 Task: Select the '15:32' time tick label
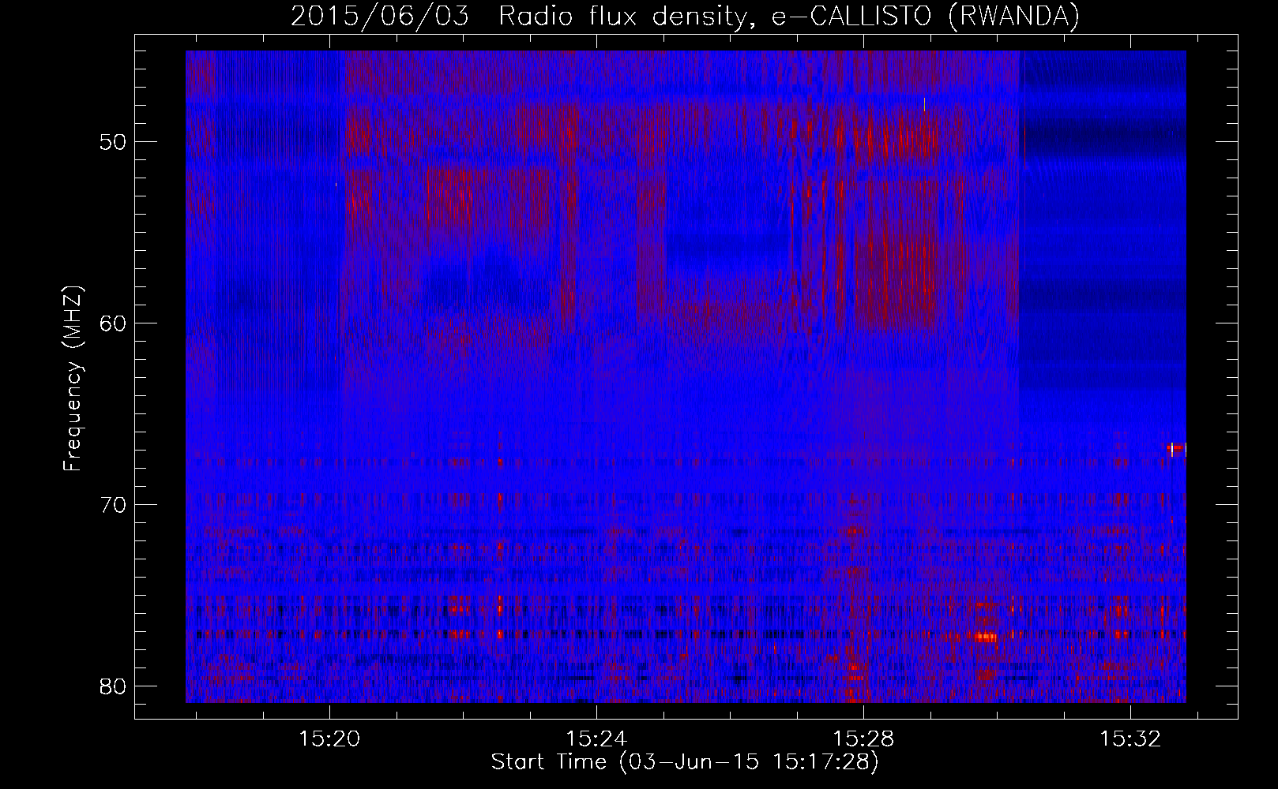[1130, 739]
